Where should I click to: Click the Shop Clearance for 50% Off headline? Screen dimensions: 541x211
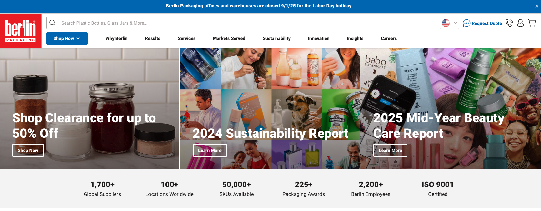tap(84, 126)
